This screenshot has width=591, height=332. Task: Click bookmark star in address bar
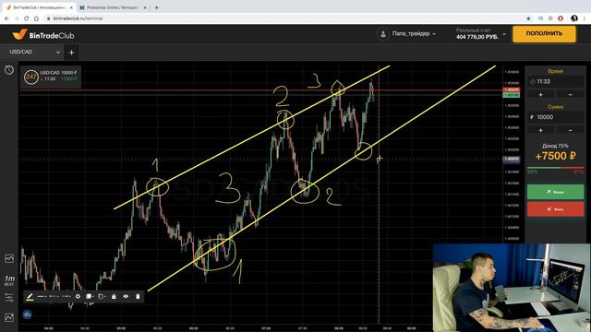528,18
